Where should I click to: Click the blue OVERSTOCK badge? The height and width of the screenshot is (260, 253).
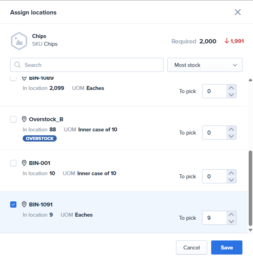coord(39,138)
